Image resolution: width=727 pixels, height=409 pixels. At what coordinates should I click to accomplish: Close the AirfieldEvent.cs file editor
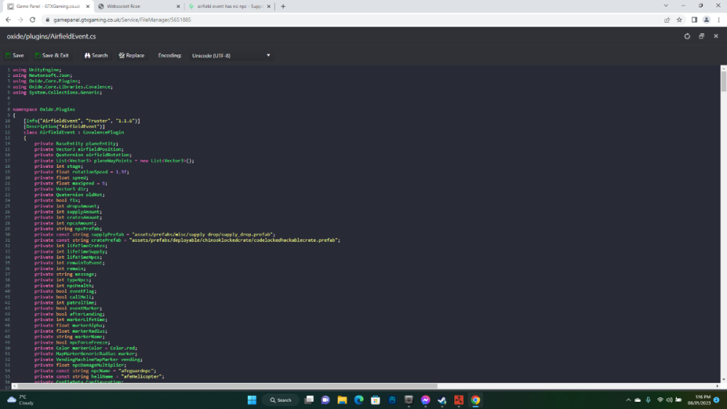716,36
